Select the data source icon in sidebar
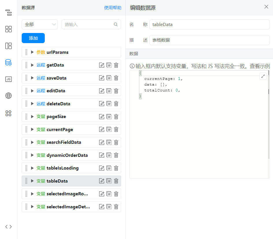This screenshot has height=239, width=273. (9, 62)
